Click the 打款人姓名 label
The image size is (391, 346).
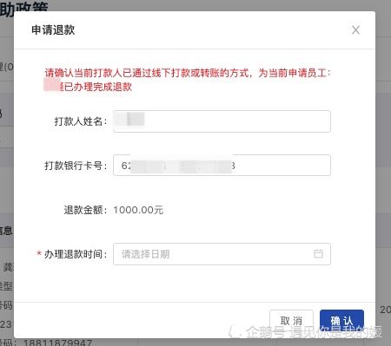81,121
